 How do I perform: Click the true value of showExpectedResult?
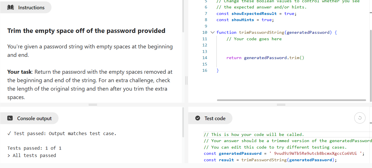(289, 14)
